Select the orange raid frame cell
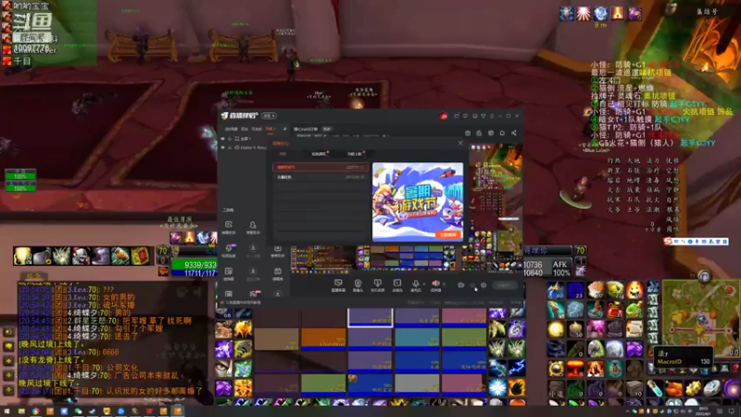 pos(323,339)
